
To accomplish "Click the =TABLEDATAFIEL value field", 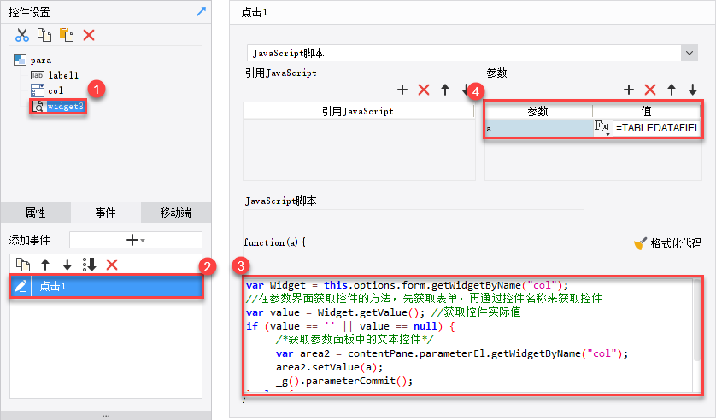I will click(x=657, y=128).
